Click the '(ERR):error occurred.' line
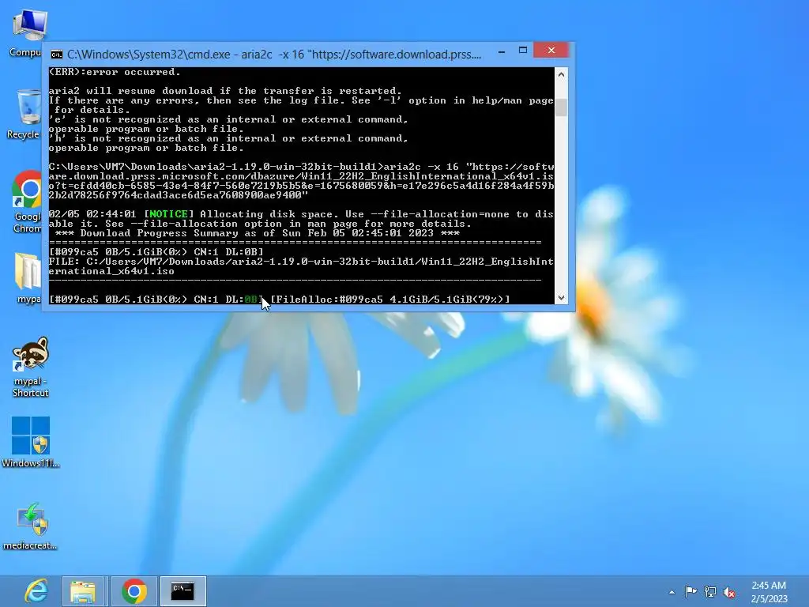The height and width of the screenshot is (607, 809). (115, 72)
